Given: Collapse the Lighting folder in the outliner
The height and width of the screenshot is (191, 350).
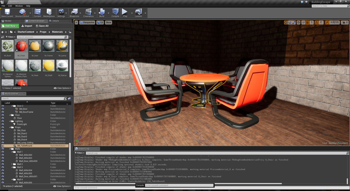Looking at the screenshot, I should tap(10, 121).
